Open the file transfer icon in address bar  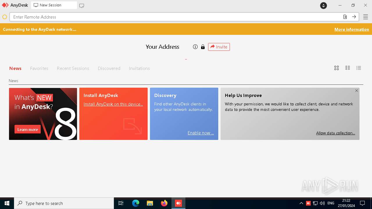click(x=345, y=17)
